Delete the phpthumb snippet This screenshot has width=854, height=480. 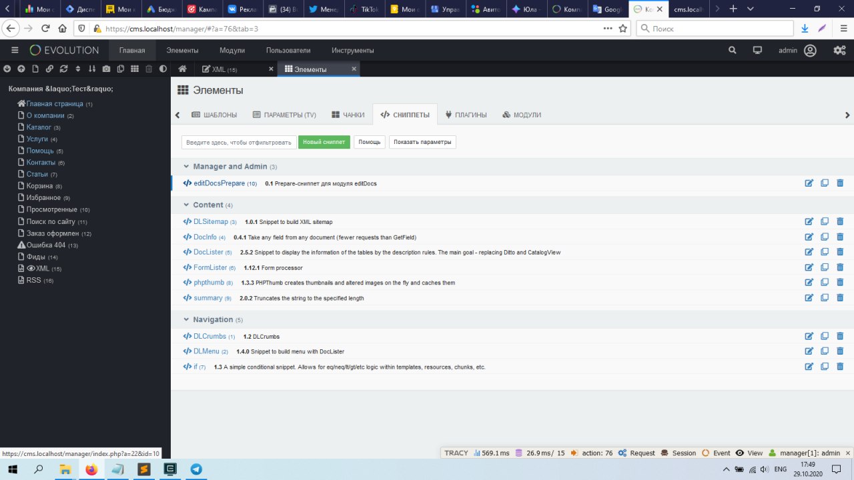[x=840, y=283]
